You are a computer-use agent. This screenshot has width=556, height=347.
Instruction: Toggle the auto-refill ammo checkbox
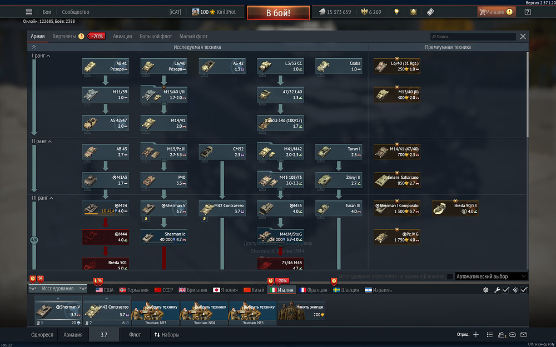coord(524,290)
